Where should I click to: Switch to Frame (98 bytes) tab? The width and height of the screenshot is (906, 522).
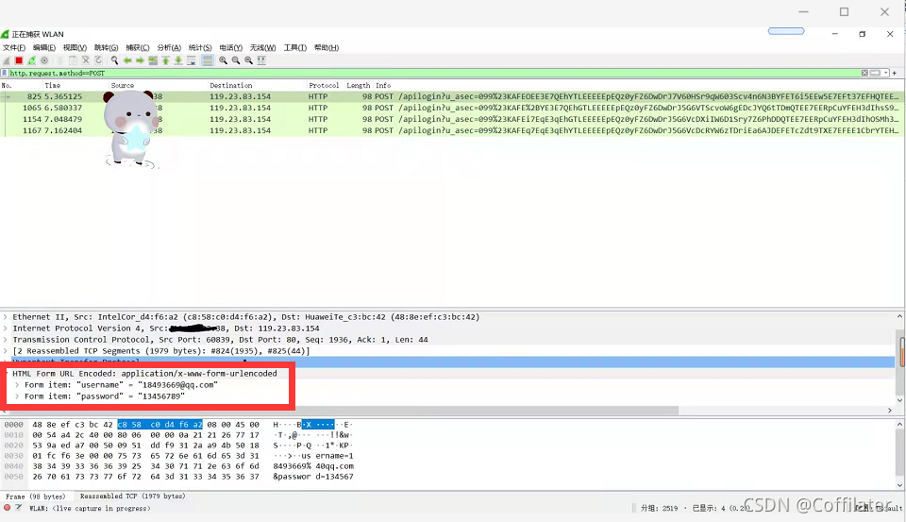click(35, 496)
